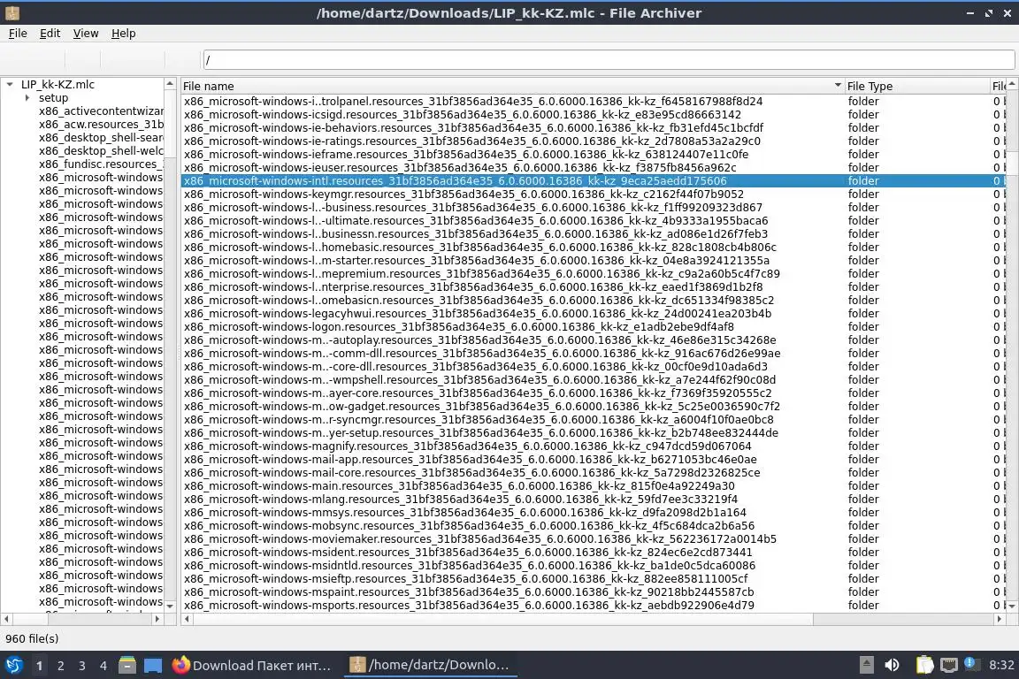The height and width of the screenshot is (679, 1019).
Task: Select the ie-behaviors.resources folder row
Action: coord(594,128)
